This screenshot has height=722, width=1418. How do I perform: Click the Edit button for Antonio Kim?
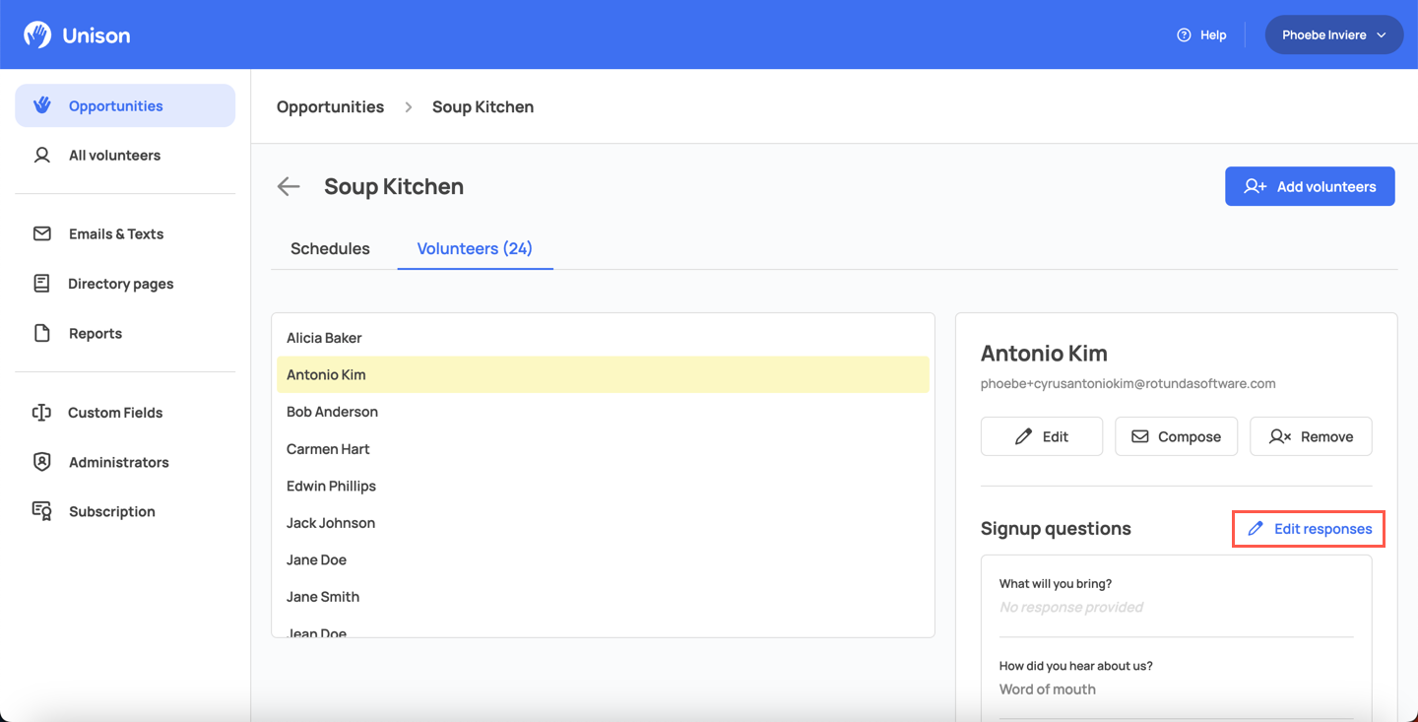click(1042, 436)
